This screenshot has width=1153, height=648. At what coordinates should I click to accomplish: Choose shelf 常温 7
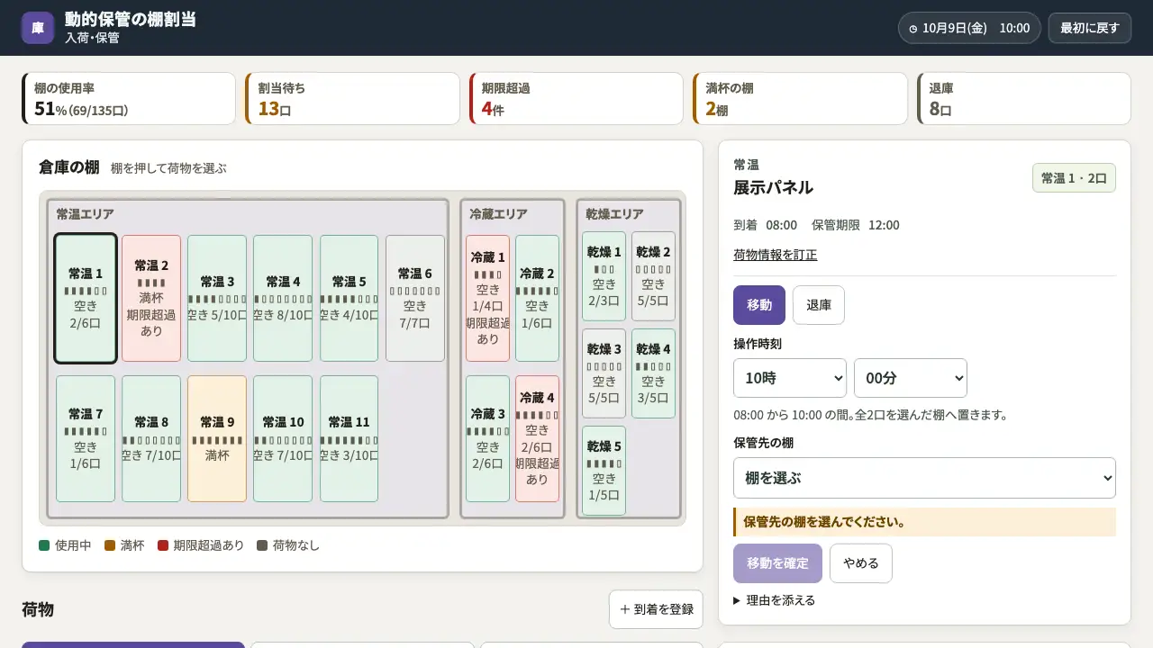pos(86,438)
